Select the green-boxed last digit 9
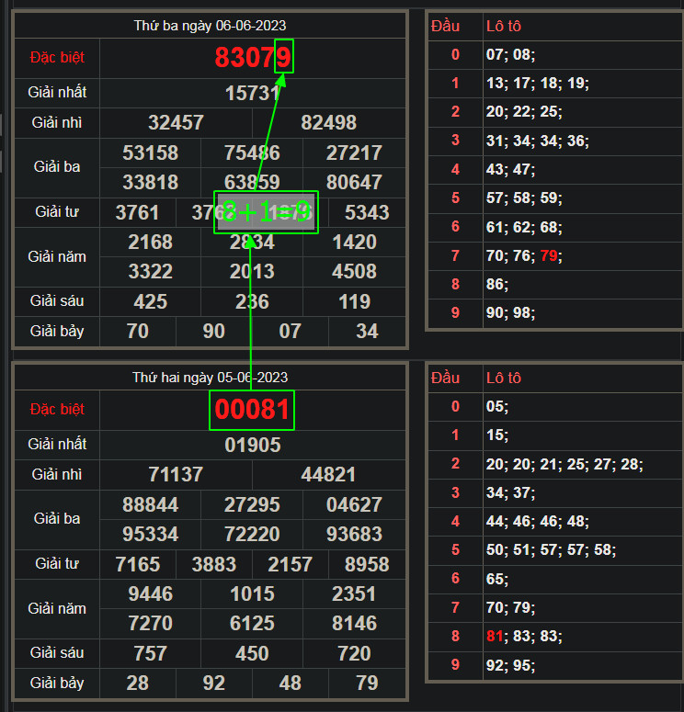This screenshot has height=712, width=684. point(284,58)
